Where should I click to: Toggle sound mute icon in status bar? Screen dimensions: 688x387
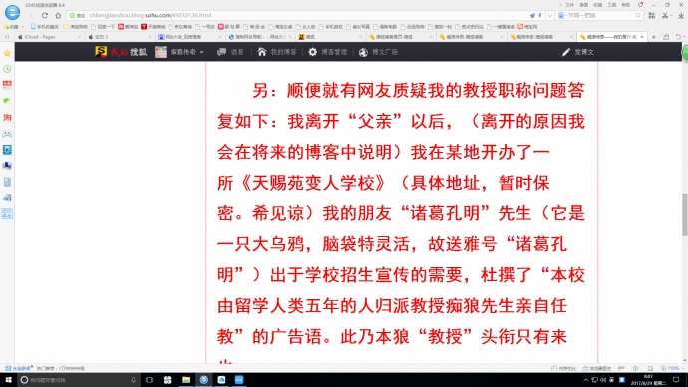[x=636, y=369]
